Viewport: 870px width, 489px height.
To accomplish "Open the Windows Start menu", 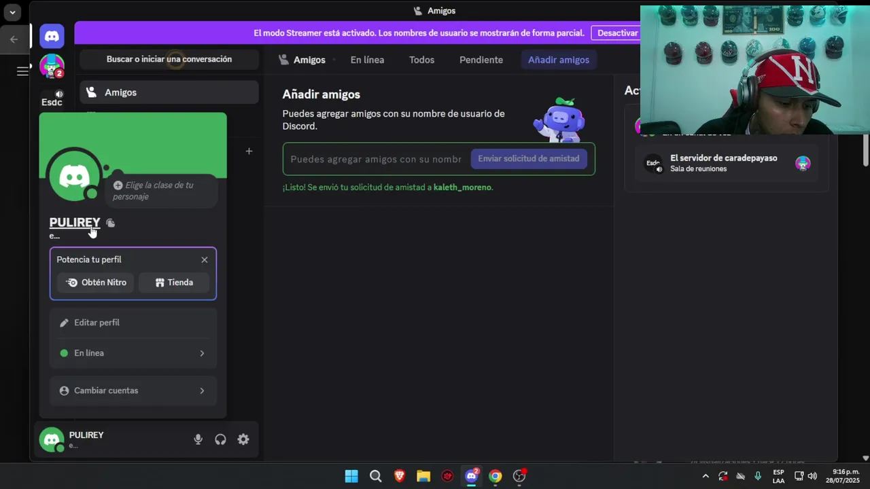I will coord(351,476).
